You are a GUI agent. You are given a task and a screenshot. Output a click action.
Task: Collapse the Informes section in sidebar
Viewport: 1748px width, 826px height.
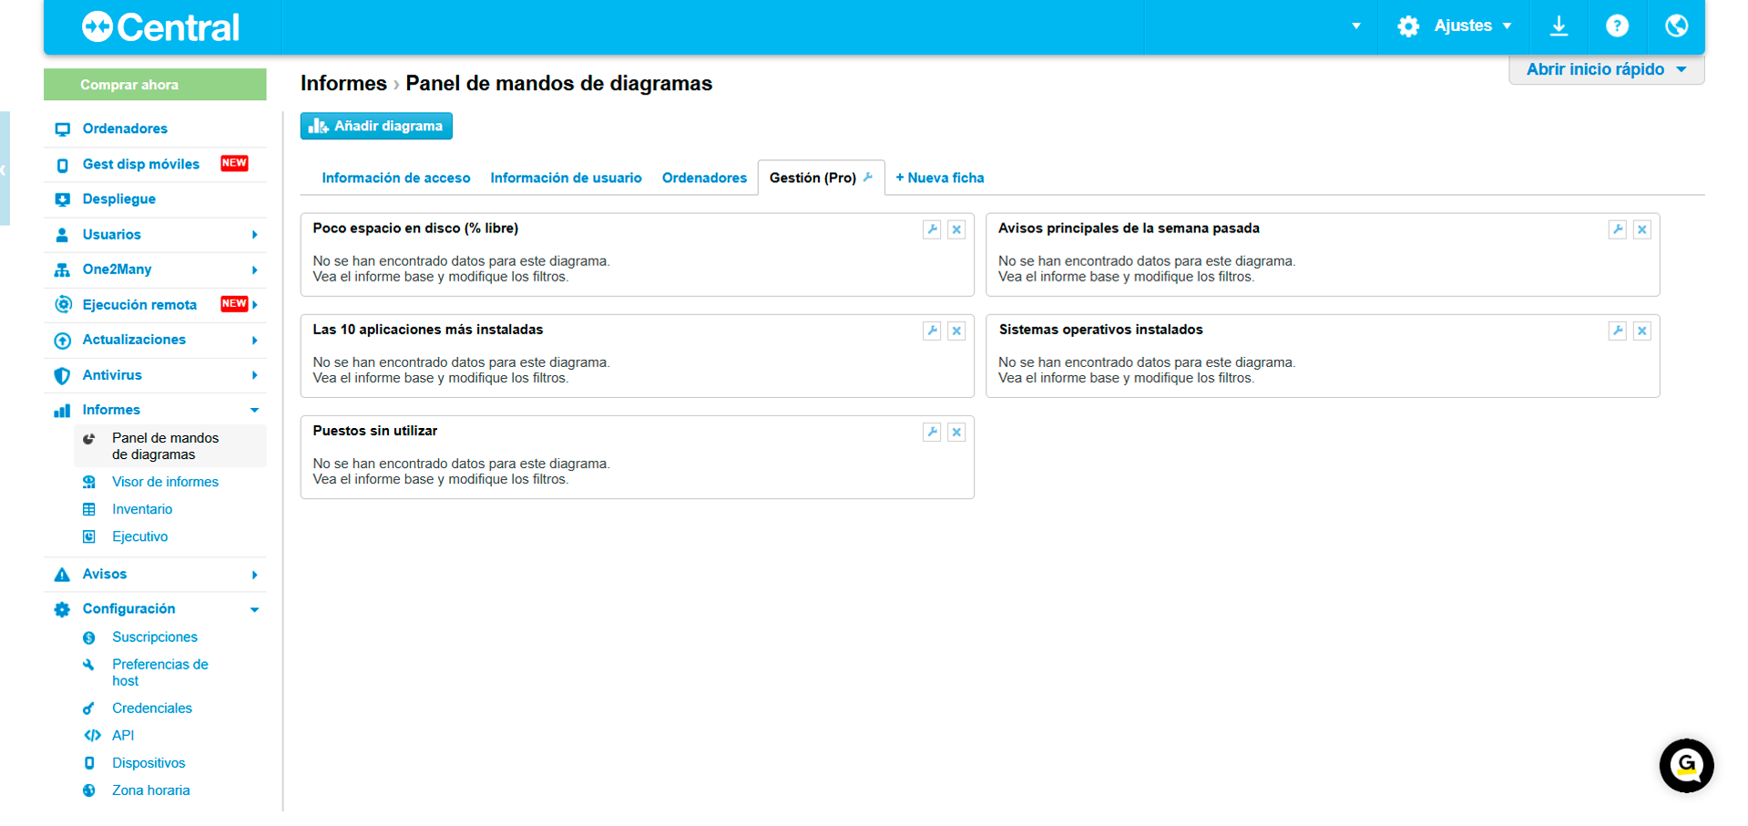point(255,410)
